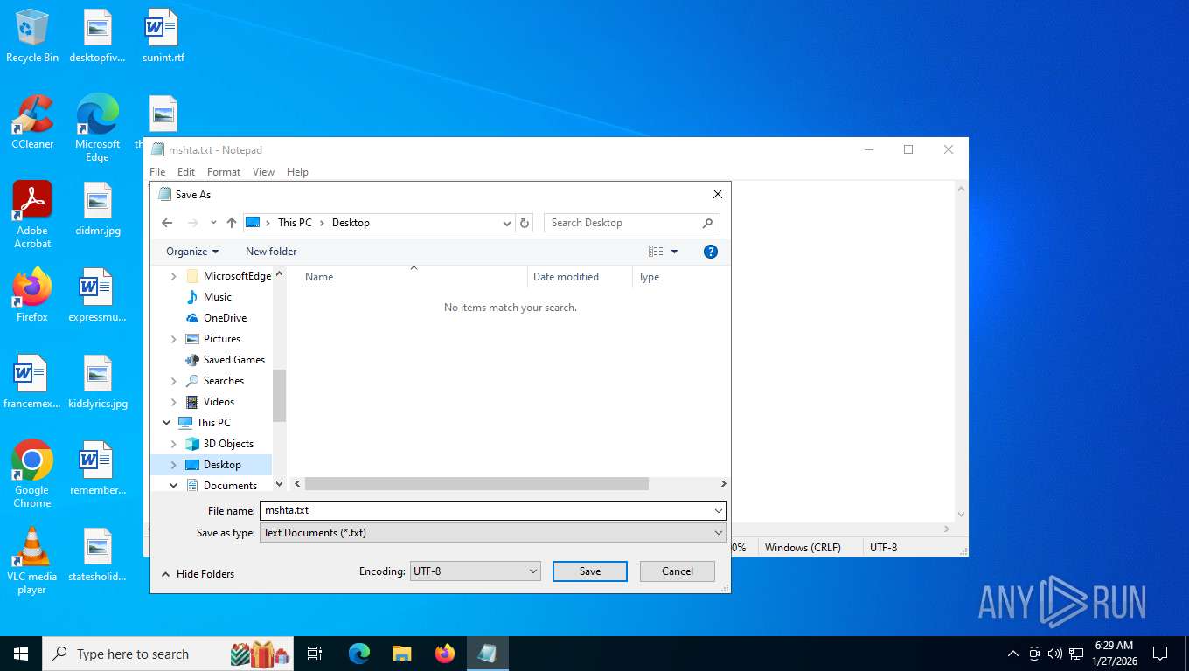Click the Cancel button
This screenshot has width=1189, height=671.
click(x=678, y=571)
